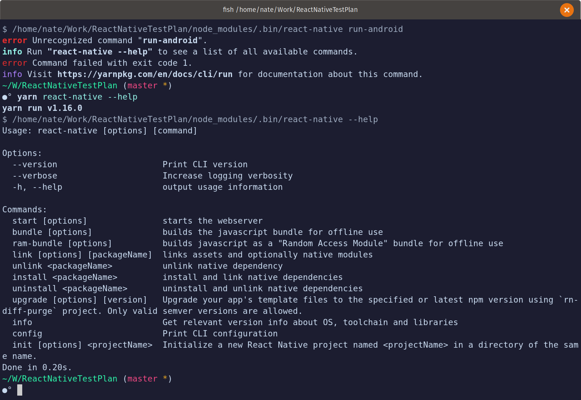Click the typed command 'yarn react-native --help'
Viewport: 581px width, 400px height.
tap(77, 97)
